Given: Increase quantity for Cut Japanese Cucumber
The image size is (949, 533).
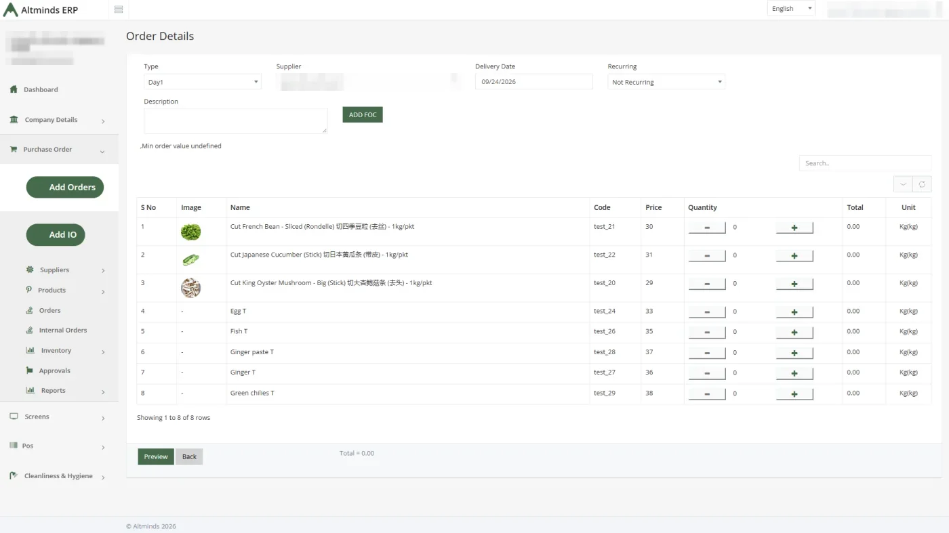Looking at the screenshot, I should pos(794,256).
